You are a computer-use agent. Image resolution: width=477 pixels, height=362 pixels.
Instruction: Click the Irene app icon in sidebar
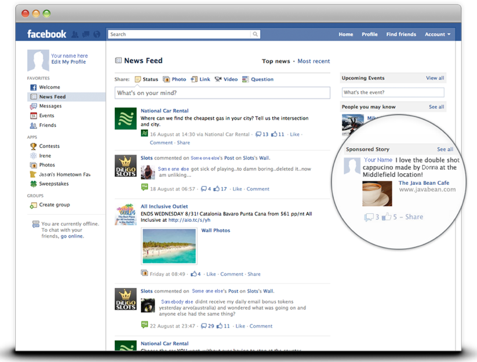[x=34, y=156]
